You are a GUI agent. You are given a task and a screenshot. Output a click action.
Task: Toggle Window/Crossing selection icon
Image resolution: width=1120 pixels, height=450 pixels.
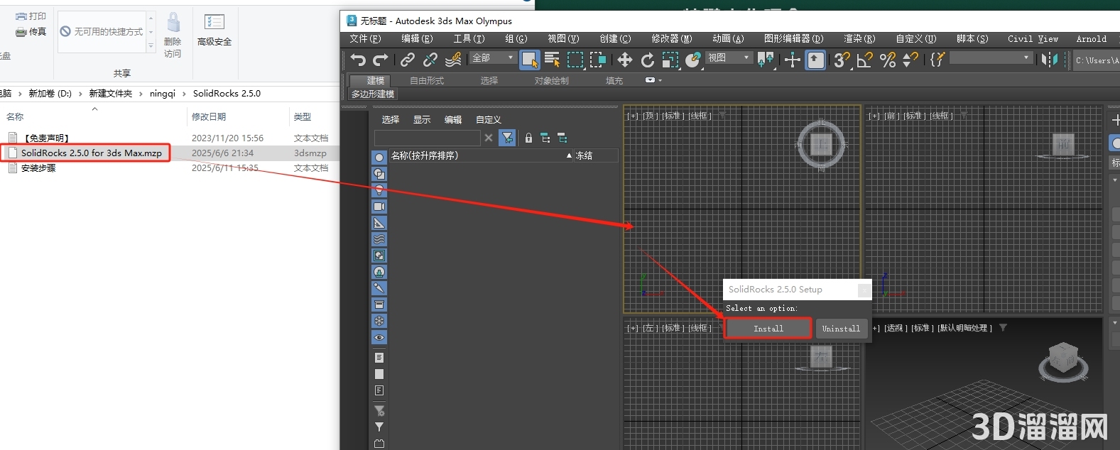tap(598, 60)
